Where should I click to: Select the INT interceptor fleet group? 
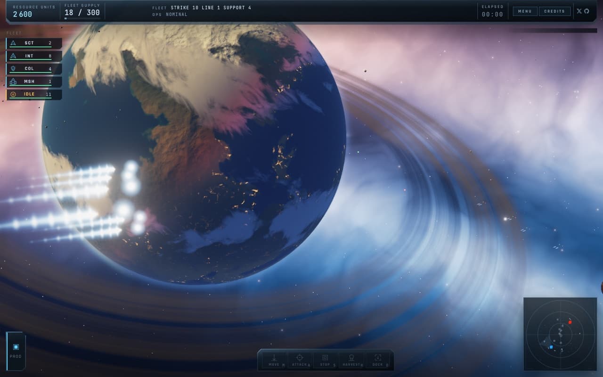(x=34, y=56)
